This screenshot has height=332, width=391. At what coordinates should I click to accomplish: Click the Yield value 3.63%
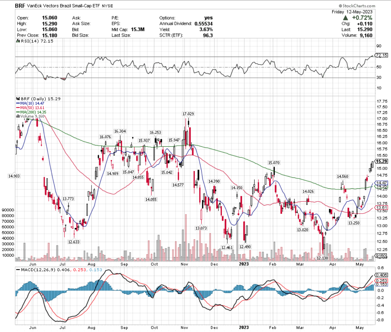[x=206, y=29]
